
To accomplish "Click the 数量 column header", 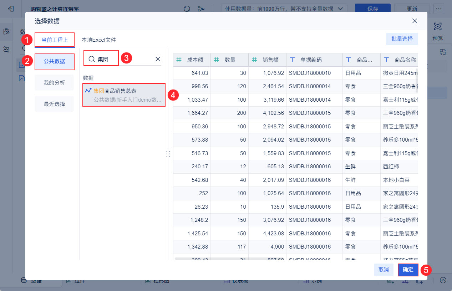I will (x=230, y=60).
